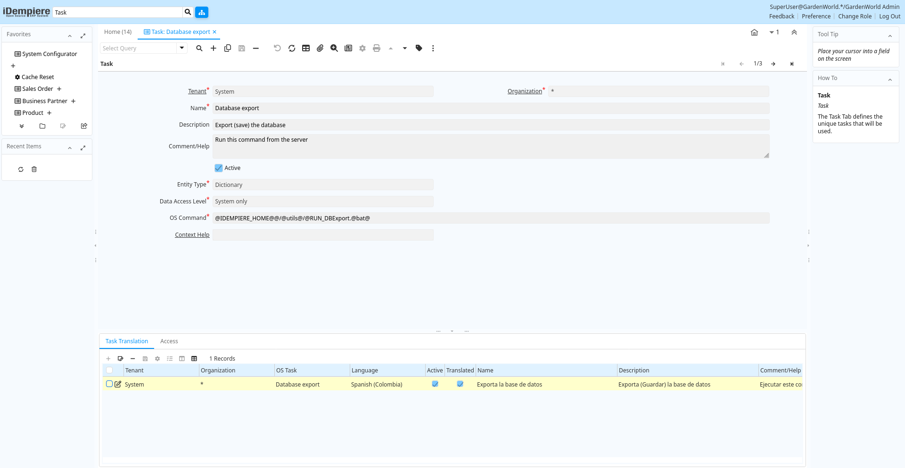Toggle the Translated checkbox in Spanish row
This screenshot has width=905, height=468.
(460, 384)
